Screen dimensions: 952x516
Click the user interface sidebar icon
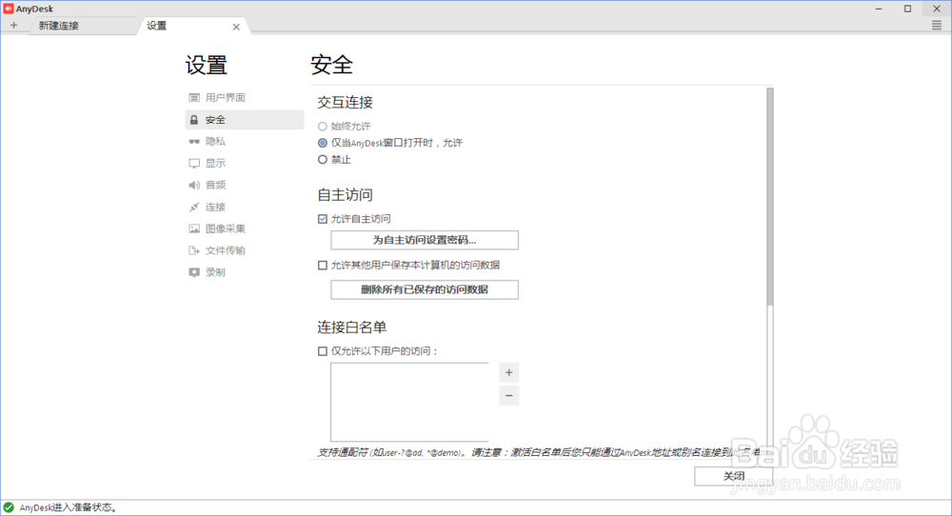pos(194,98)
